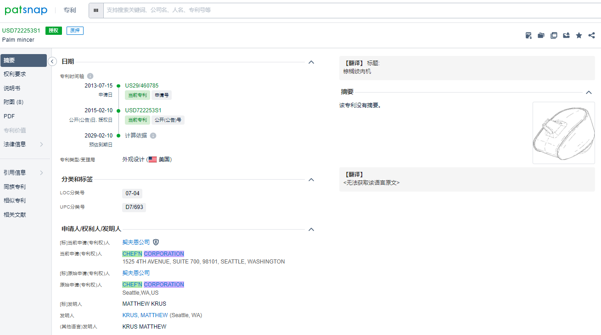Viewport: 601px width, 335px height.
Task: Click the MATTHEW KRUS standardized inventor
Action: [144, 304]
